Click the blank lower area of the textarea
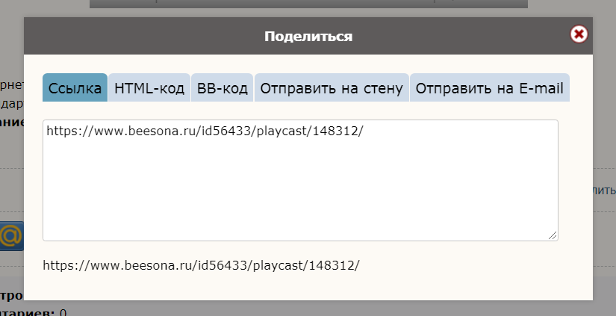 point(299,202)
